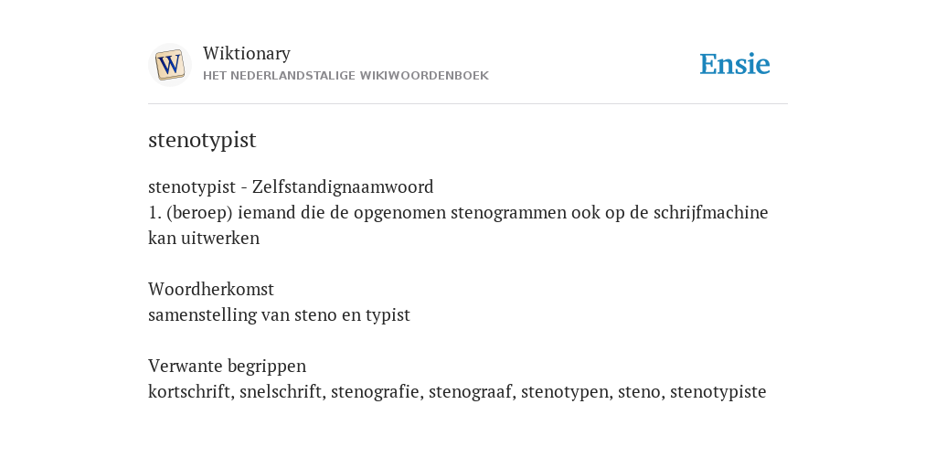The image size is (936, 468).
Task: Click the Wiktionary W tile logo icon
Action: pyautogui.click(x=169, y=65)
